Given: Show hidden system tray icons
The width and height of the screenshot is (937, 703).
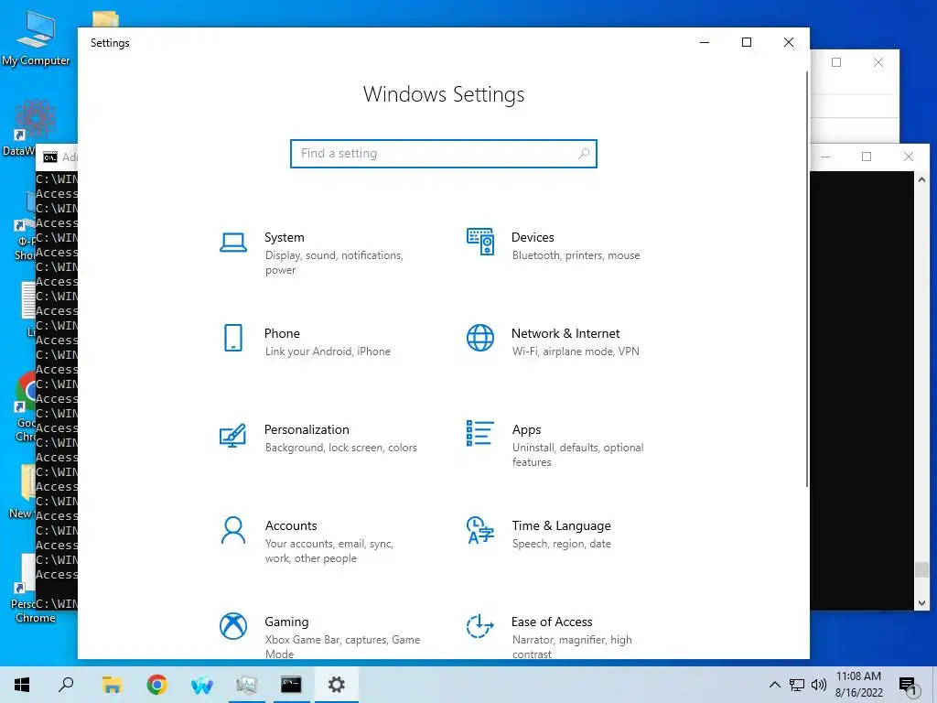Looking at the screenshot, I should 774,685.
